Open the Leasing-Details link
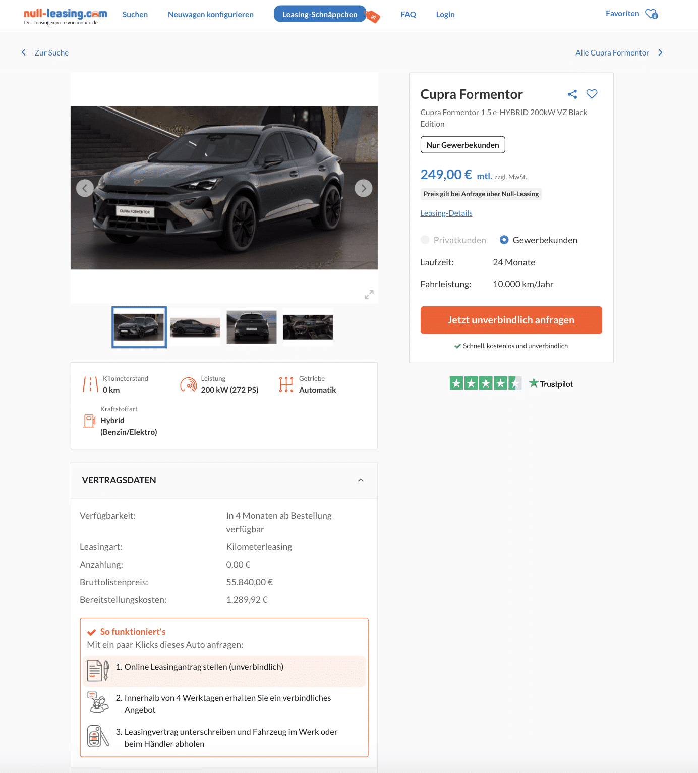 446,213
